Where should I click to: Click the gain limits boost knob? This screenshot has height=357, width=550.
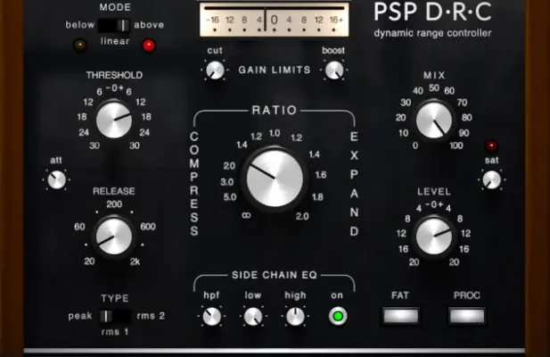click(332, 75)
